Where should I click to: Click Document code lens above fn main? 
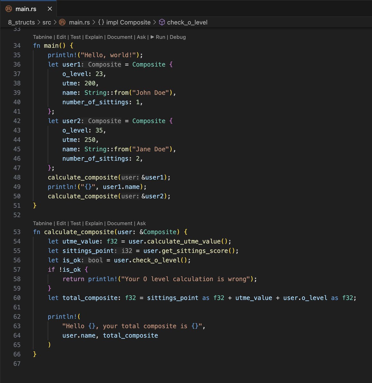point(120,37)
